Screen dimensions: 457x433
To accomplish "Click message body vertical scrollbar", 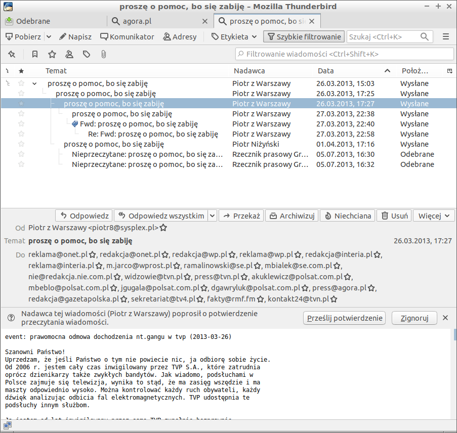I will click(x=455, y=335).
